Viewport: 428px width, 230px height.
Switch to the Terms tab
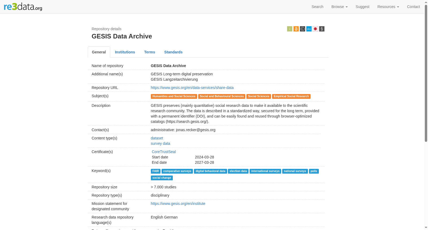(150, 52)
